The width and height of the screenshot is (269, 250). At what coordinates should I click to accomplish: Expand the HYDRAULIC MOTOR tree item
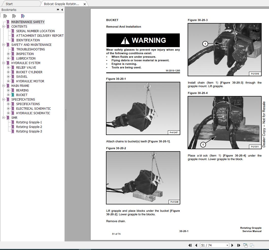8,81
